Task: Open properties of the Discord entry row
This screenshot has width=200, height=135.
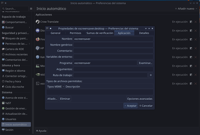Action: 191,31
